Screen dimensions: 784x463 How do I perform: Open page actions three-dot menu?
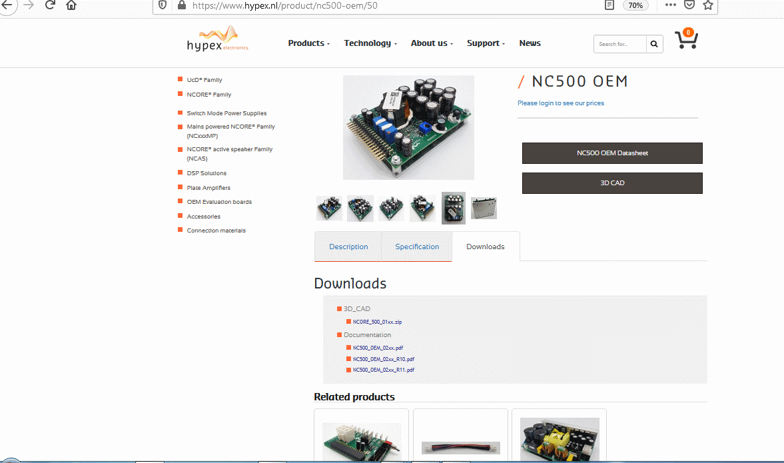pyautogui.click(x=671, y=5)
